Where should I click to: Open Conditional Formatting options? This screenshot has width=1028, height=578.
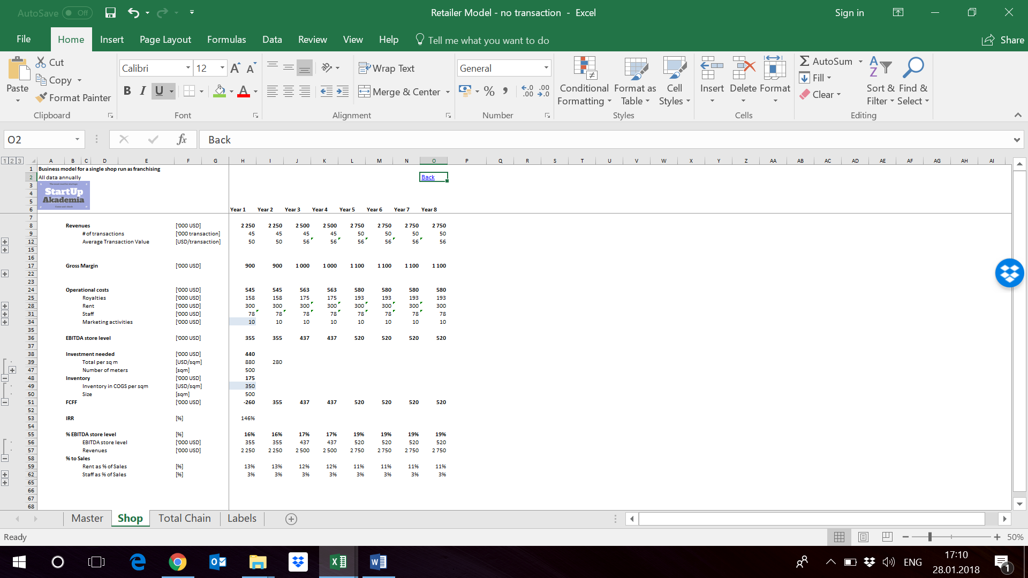tap(584, 80)
